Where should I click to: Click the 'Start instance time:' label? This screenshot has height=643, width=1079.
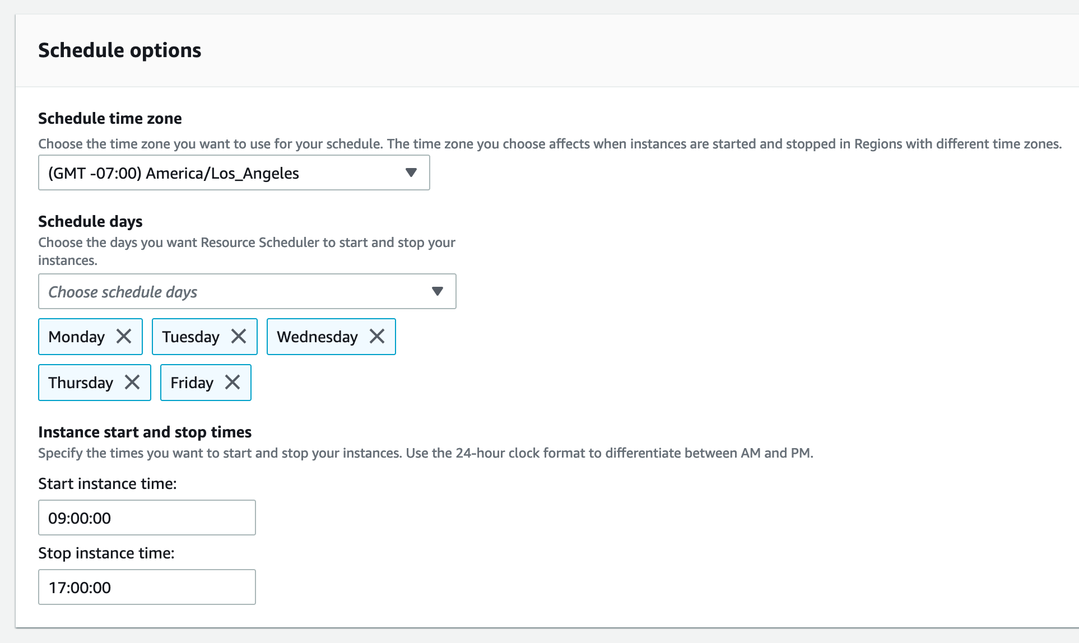108,483
